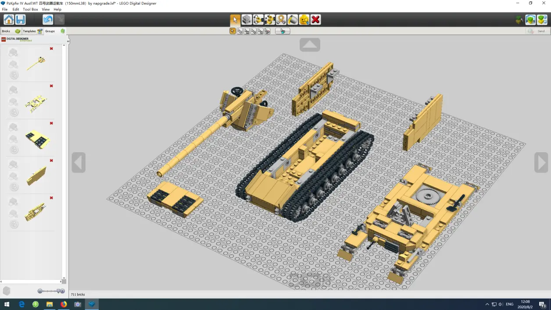551x310 pixels.
Task: Choose multiple selection sub-tool
Action: tap(240, 31)
